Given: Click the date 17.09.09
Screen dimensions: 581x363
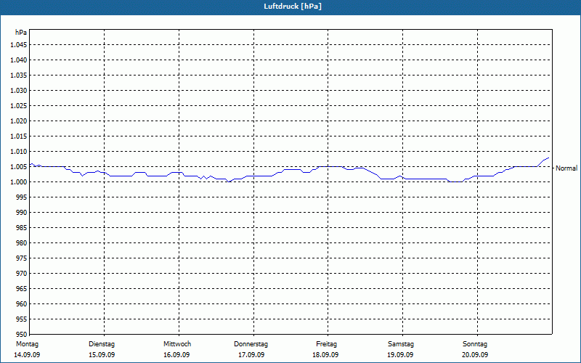Looking at the screenshot, I should pyautogui.click(x=251, y=355).
